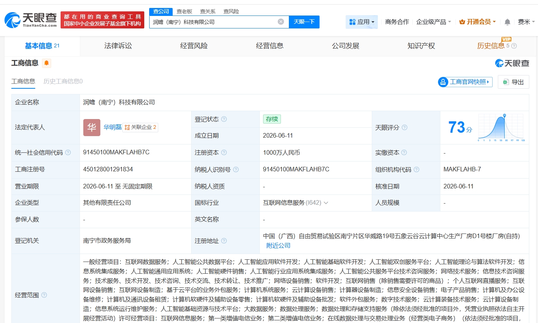
Task: Open notifications via the bell icon in header
Action: (507, 22)
